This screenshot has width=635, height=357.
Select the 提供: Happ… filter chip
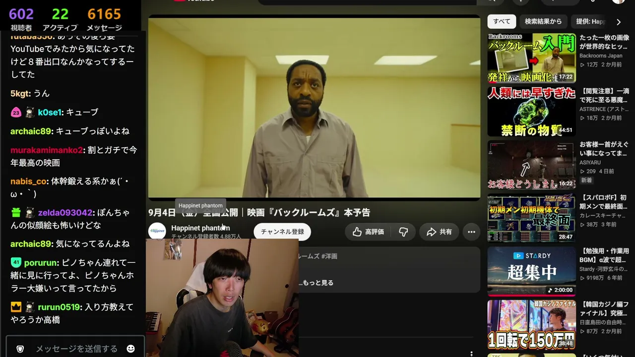coord(590,22)
